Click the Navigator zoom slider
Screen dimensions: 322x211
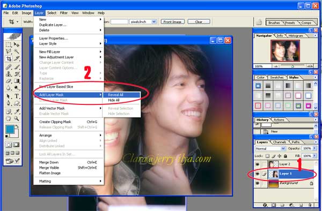(292, 66)
